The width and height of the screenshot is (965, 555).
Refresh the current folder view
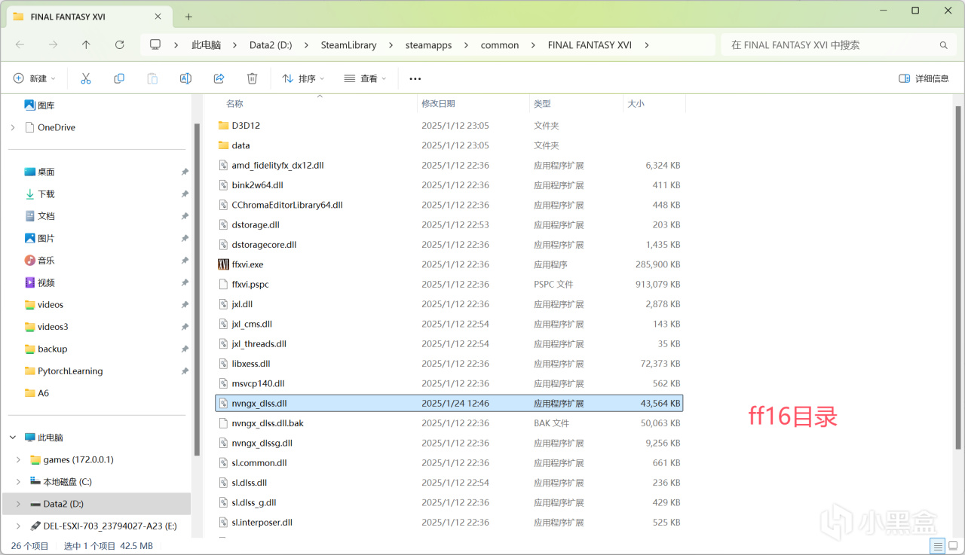pos(119,45)
